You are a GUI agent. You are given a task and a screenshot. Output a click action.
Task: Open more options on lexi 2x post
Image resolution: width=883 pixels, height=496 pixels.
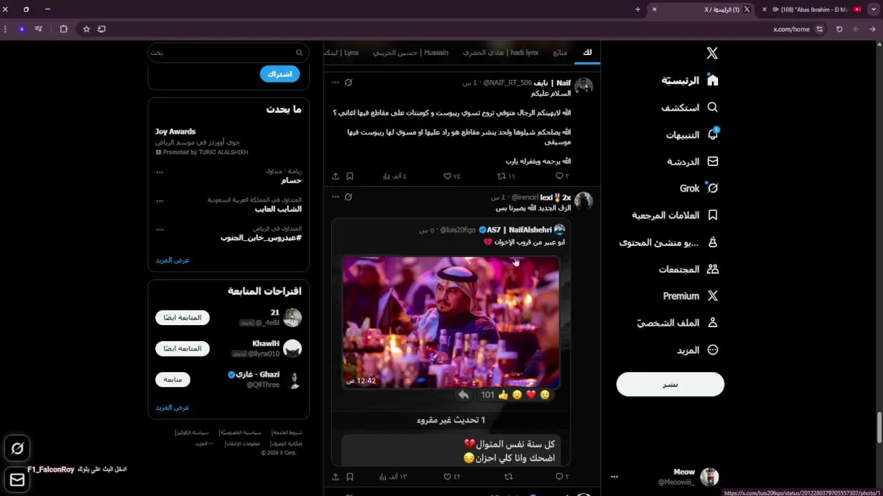coord(335,197)
